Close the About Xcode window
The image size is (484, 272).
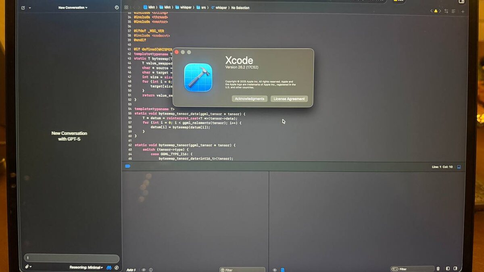coord(176,52)
